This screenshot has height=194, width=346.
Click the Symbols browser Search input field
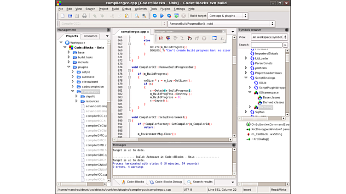coord(266,45)
